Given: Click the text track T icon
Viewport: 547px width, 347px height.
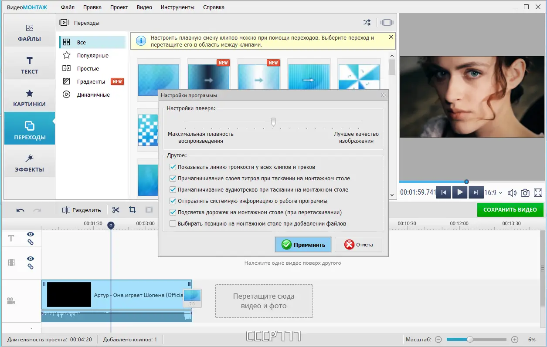Looking at the screenshot, I should click(x=11, y=238).
